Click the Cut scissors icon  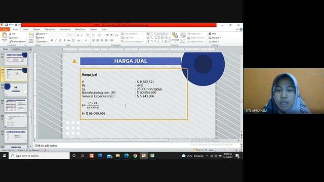pos(10,34)
